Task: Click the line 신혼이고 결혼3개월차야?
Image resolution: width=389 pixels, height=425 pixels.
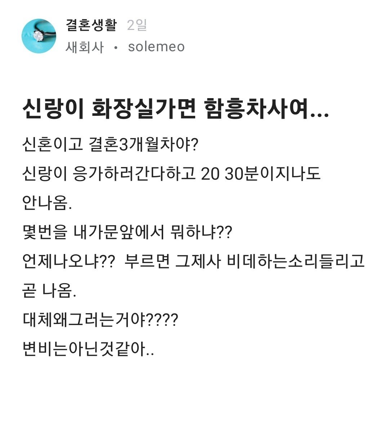Action: click(x=110, y=144)
